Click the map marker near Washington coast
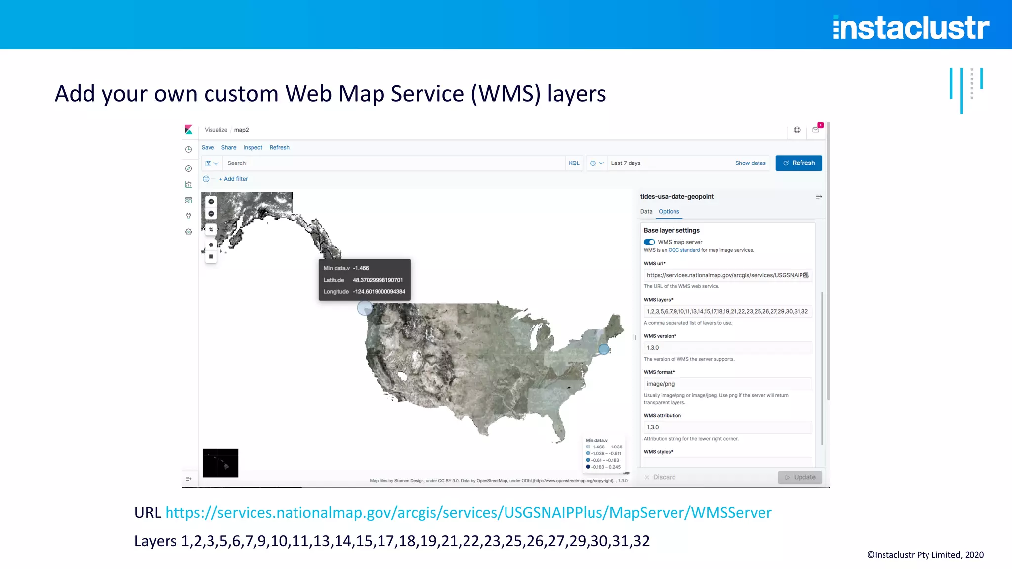 click(x=365, y=308)
